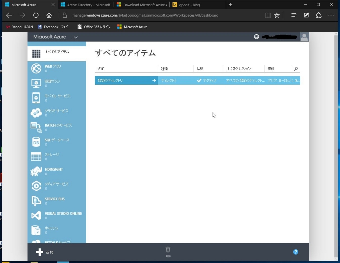This screenshot has width=340, height=263.
Task: Expand the Microsoft Azure header dropdown chevron
Action: (76, 37)
